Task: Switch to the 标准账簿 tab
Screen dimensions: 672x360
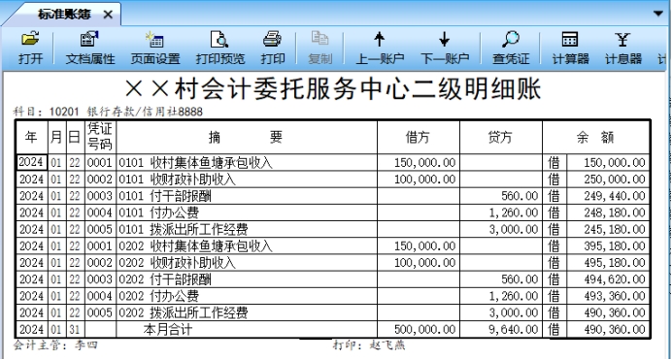Action: 64,15
